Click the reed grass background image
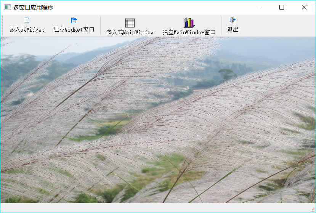This screenshot has height=213, width=316. (158, 120)
